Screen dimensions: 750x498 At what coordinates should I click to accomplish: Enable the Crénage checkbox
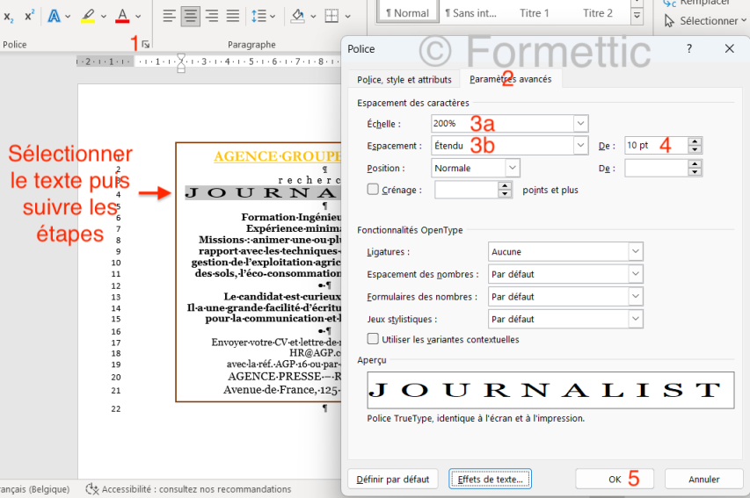[x=373, y=189]
